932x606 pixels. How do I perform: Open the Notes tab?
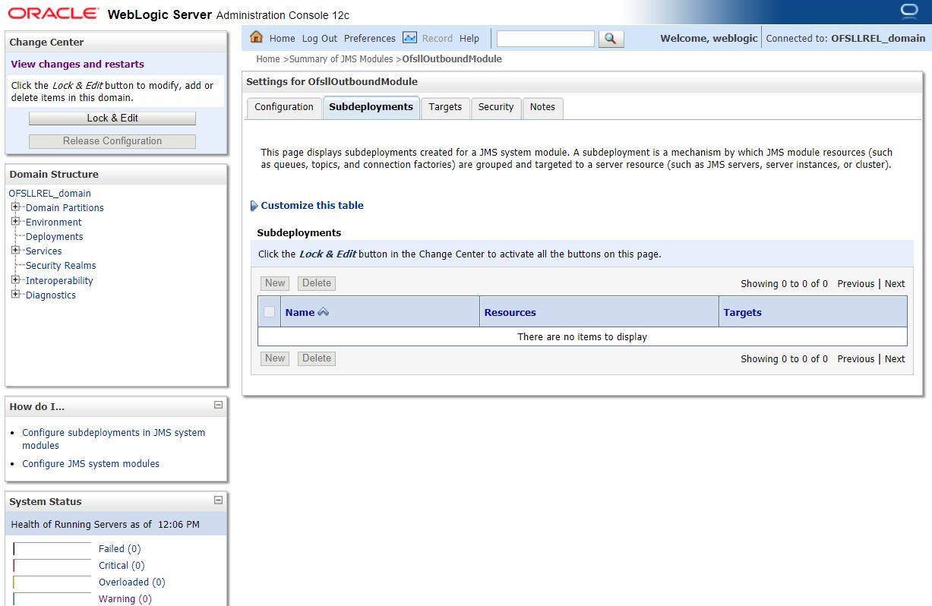pyautogui.click(x=542, y=107)
